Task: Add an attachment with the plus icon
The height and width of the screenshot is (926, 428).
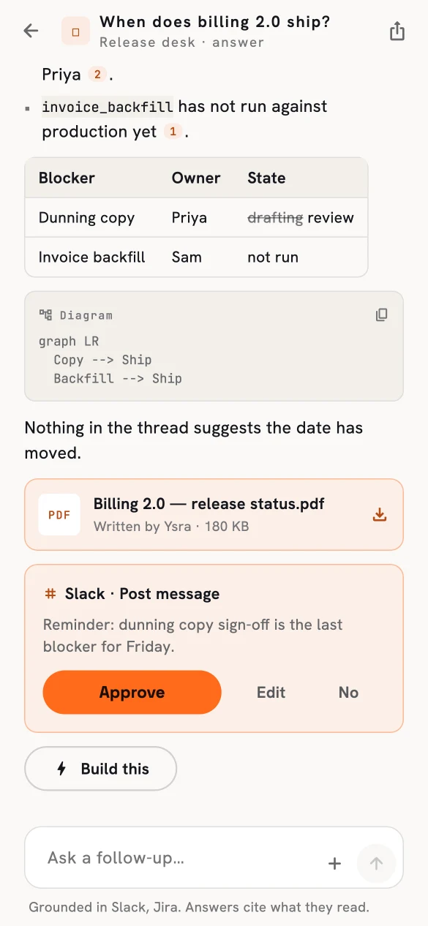Action: (334, 863)
